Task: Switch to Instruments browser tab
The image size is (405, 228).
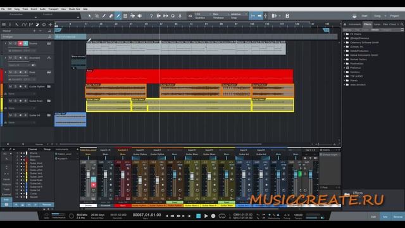Action: (354, 24)
